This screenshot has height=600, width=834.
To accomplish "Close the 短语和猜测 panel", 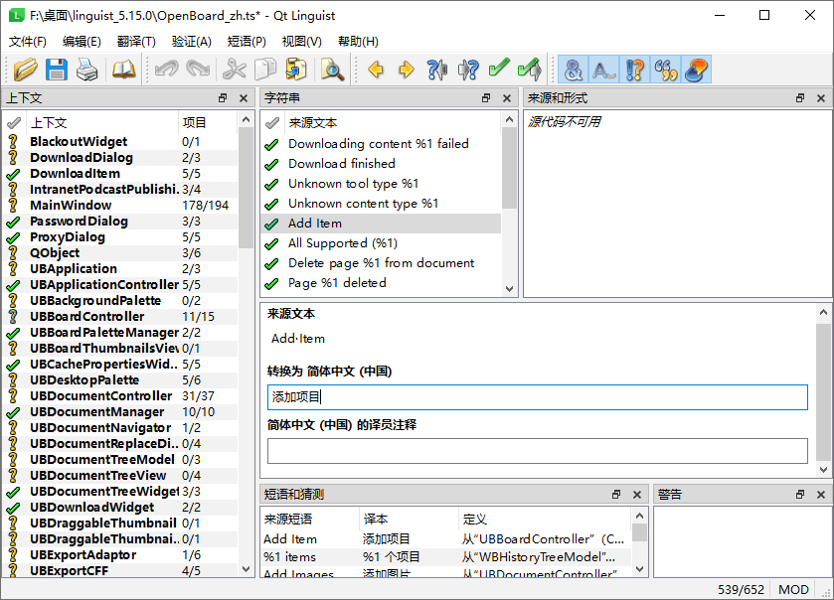I will (637, 495).
